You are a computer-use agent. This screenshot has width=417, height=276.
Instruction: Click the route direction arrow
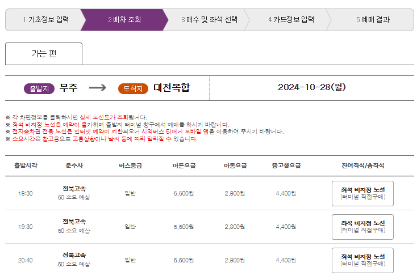point(98,88)
